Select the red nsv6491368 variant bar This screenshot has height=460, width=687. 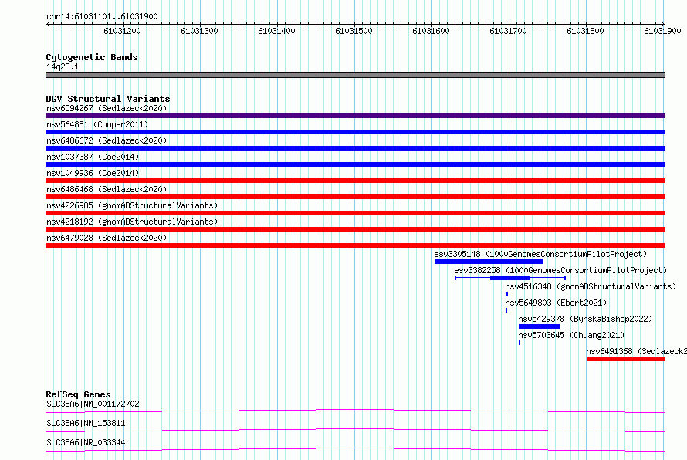coord(626,359)
